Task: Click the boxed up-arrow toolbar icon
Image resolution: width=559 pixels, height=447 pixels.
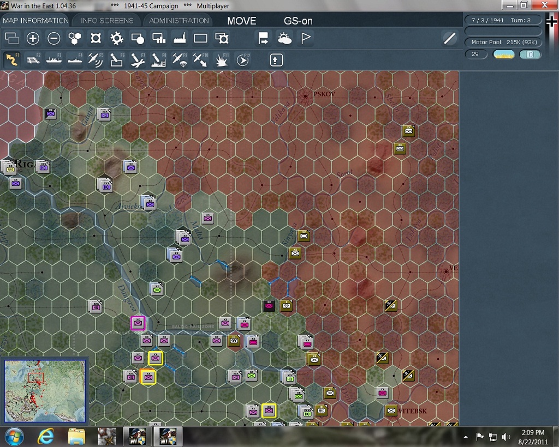Action: point(276,60)
